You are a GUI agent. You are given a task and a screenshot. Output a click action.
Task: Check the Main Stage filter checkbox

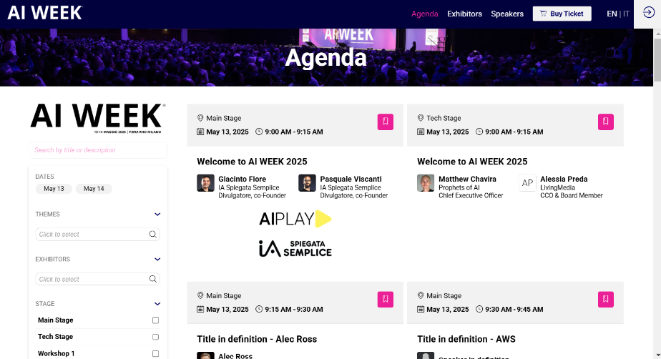(x=155, y=320)
